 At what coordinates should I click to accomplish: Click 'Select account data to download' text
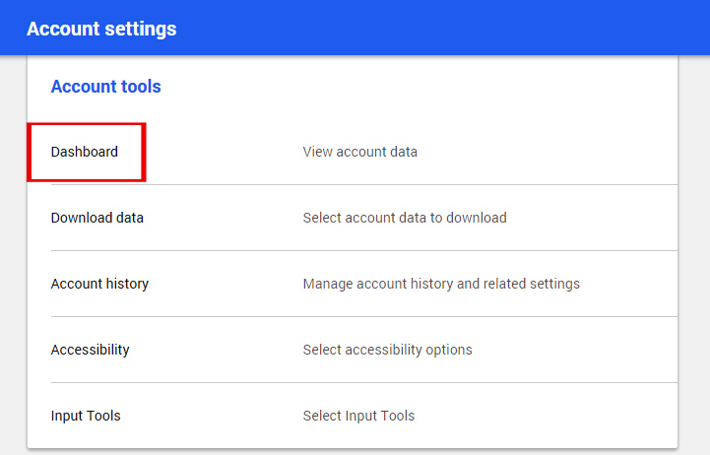point(405,218)
